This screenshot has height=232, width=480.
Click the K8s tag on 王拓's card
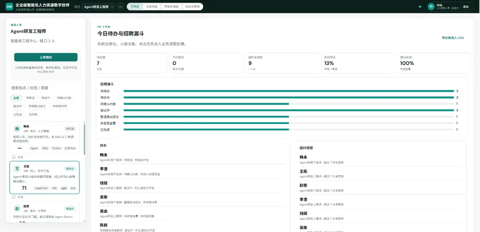pos(55,188)
